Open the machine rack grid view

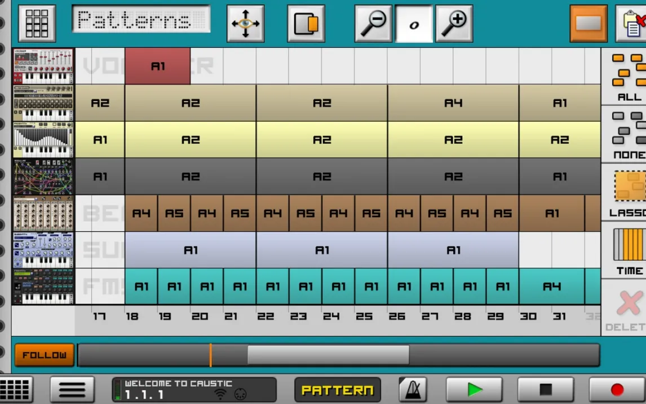pos(16,389)
